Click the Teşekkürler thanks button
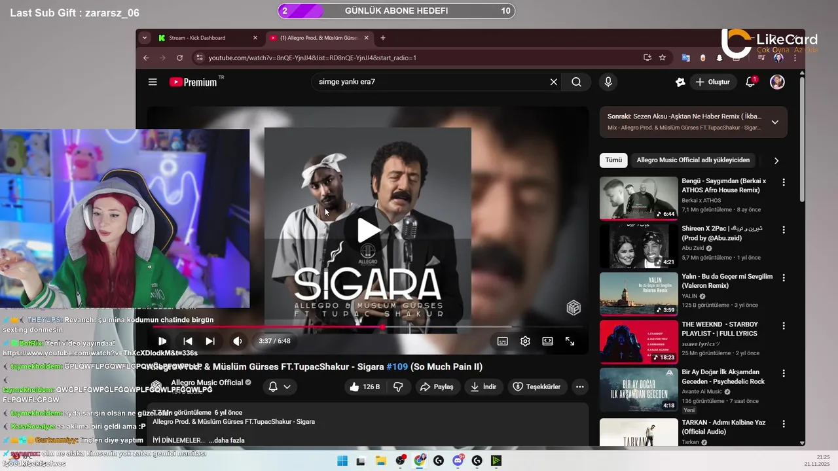This screenshot has width=838, height=471. (x=536, y=387)
